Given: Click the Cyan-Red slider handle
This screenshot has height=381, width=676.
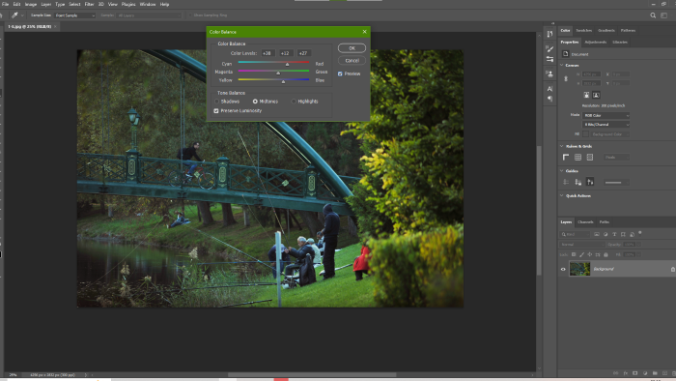Looking at the screenshot, I should coord(287,64).
